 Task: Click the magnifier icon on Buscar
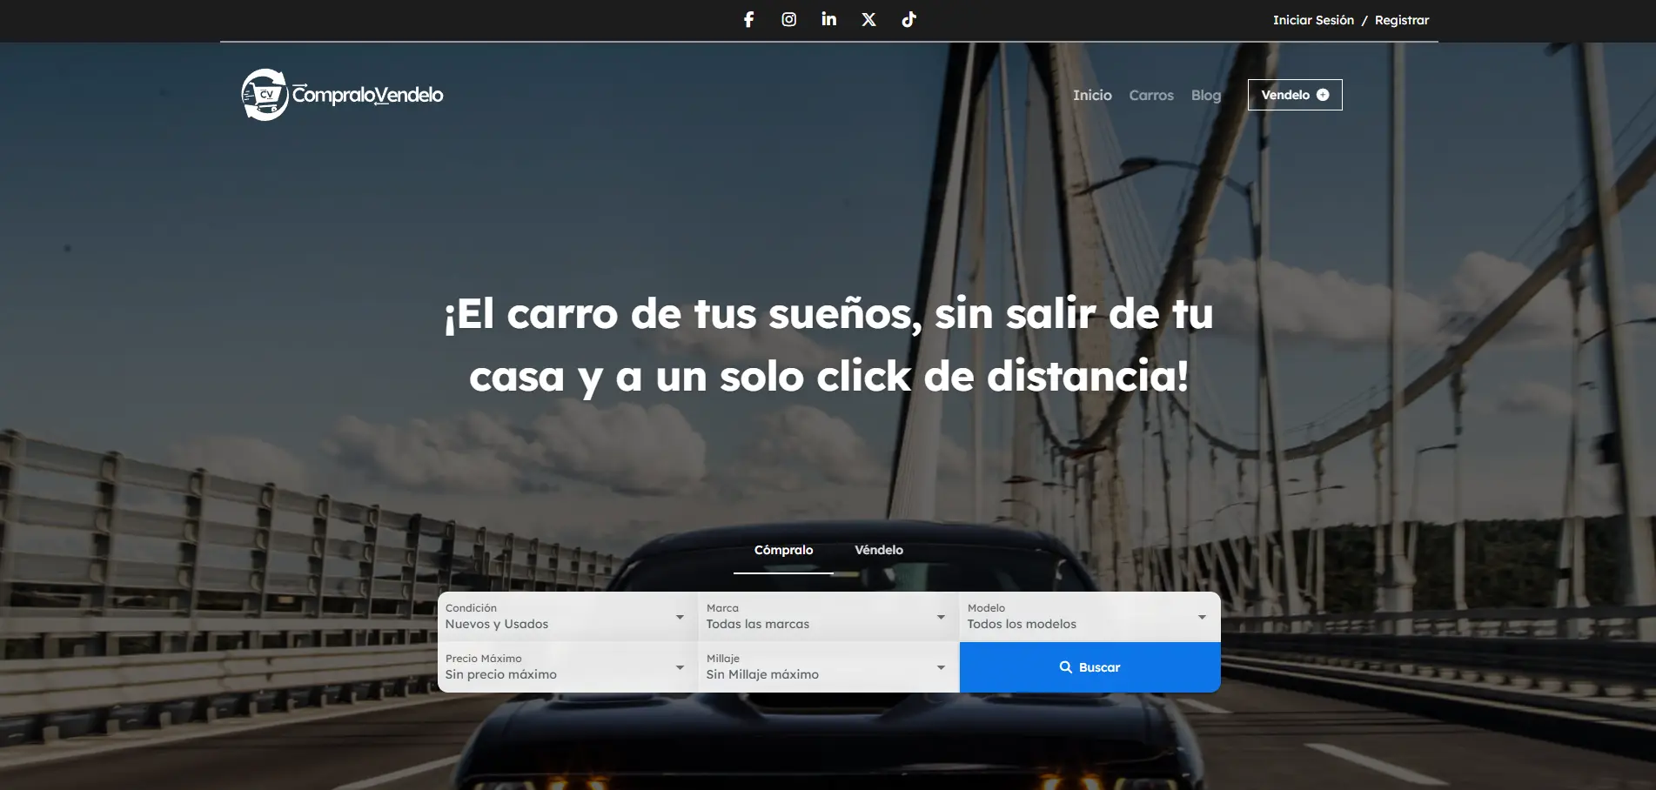(x=1065, y=667)
